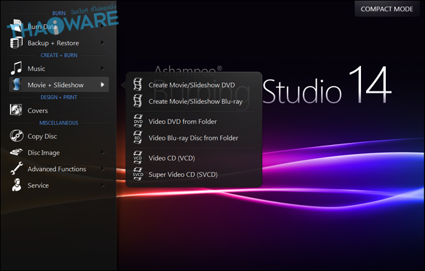This screenshot has width=425, height=271.
Task: Open the Covers label
Action: click(38, 110)
